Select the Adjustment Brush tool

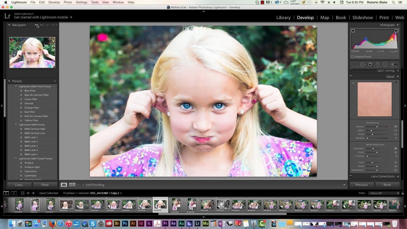click(394, 64)
